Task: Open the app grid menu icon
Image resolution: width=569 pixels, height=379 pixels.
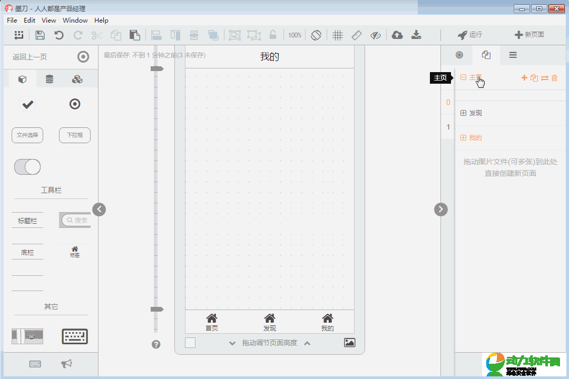Action: pos(18,35)
